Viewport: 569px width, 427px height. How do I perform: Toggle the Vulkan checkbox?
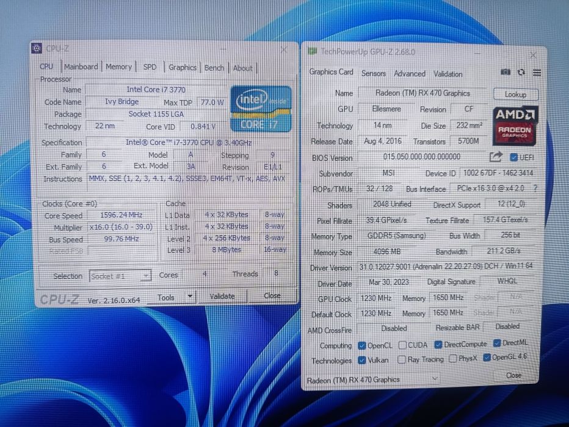pyautogui.click(x=361, y=361)
